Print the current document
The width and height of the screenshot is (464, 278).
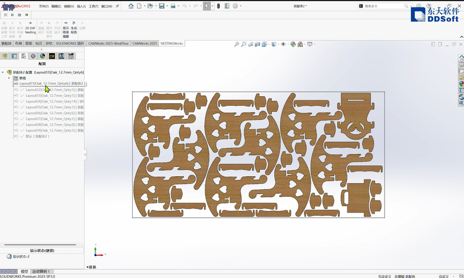[x=173, y=6]
